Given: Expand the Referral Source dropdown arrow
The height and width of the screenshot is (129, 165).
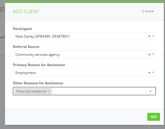Looking at the screenshot, I should click(153, 54).
